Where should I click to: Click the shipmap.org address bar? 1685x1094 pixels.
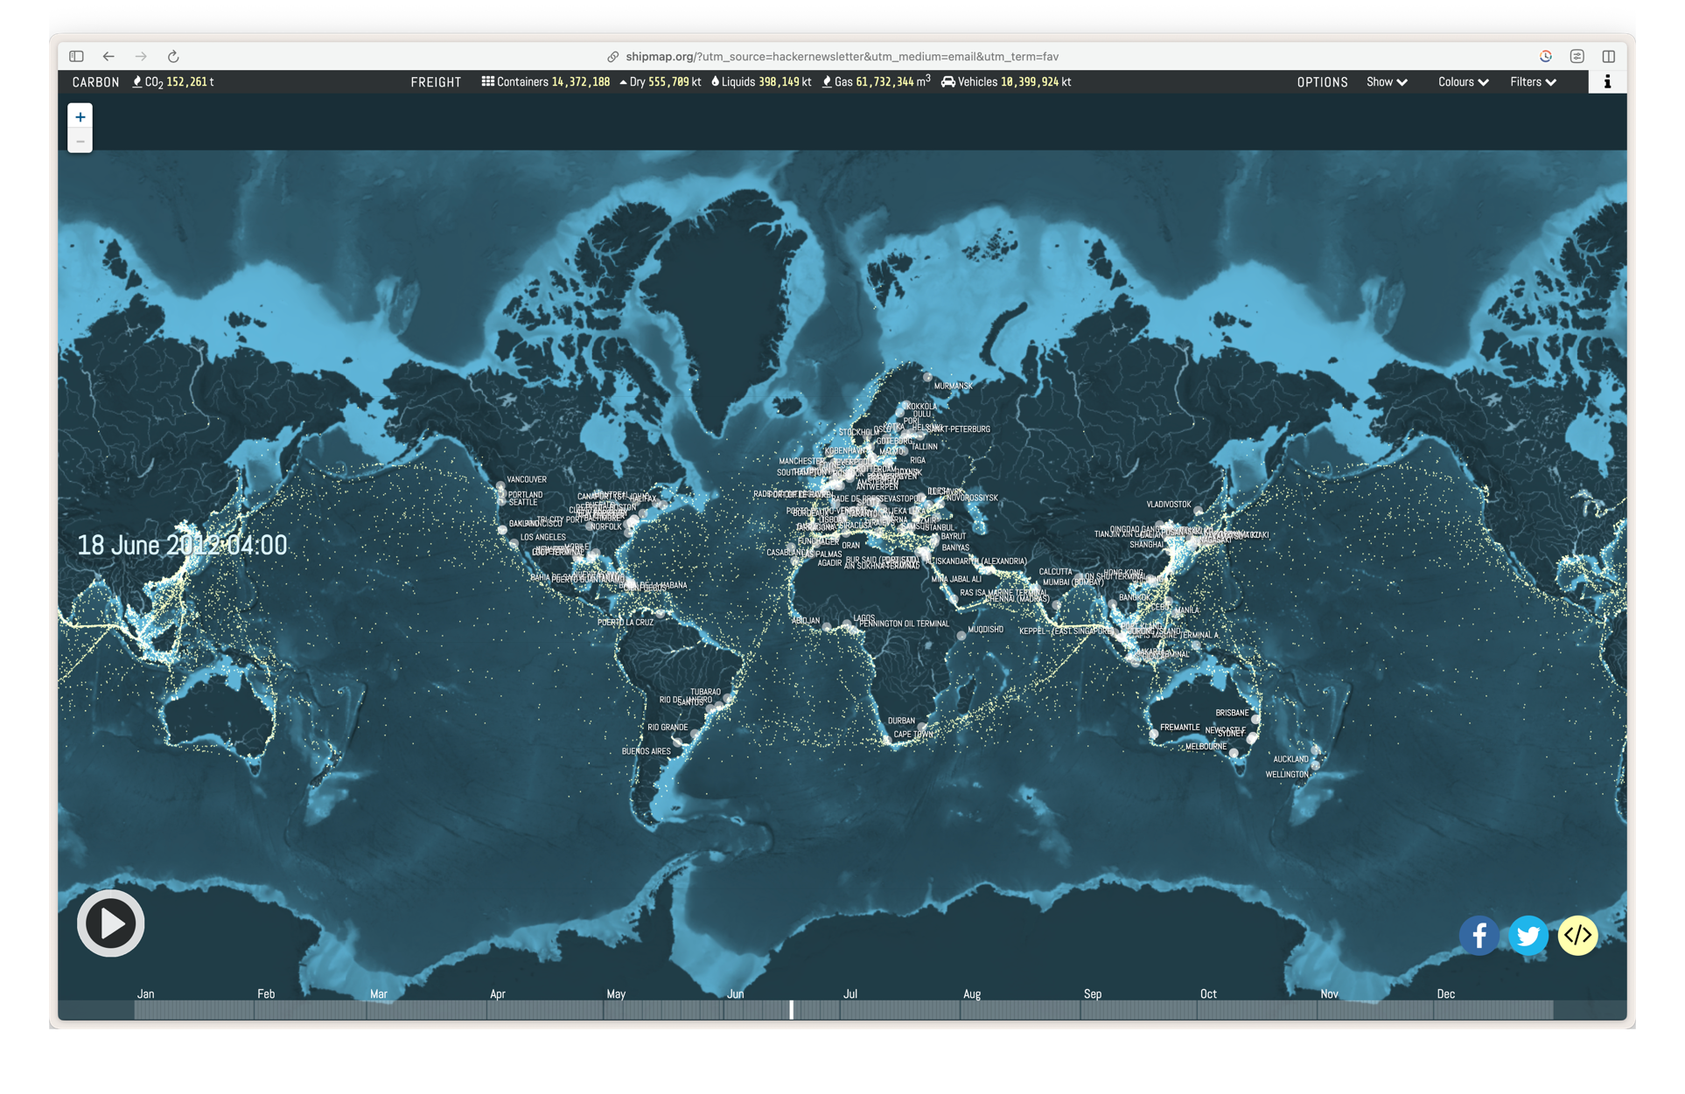842,56
